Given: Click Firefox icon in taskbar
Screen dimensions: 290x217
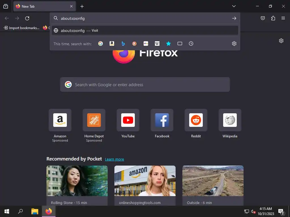Looking at the screenshot, I should (x=49, y=211).
